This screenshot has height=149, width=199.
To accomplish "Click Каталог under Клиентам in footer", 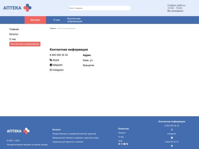I will [x=122, y=133].
